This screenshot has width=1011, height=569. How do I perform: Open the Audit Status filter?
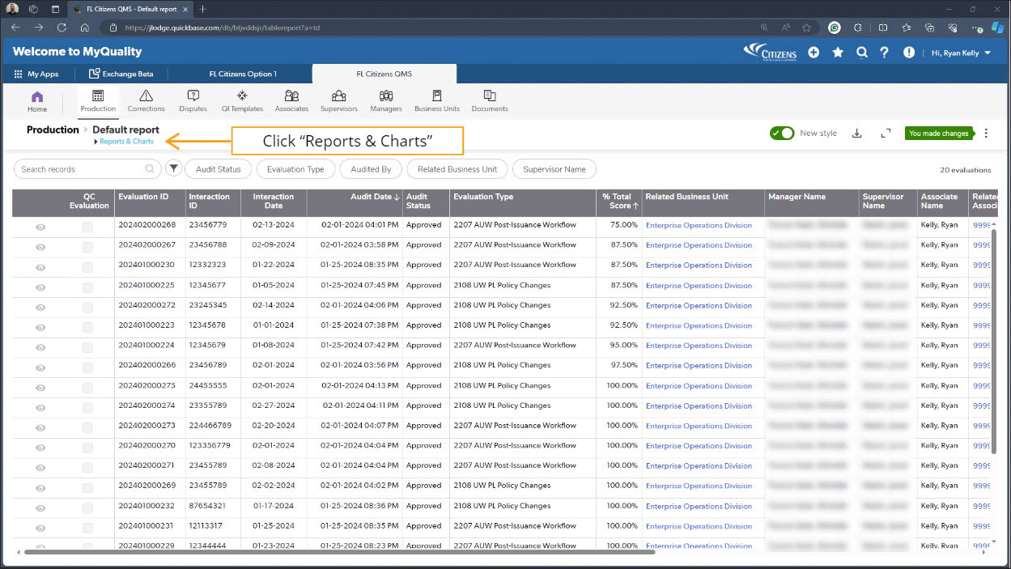coord(219,169)
